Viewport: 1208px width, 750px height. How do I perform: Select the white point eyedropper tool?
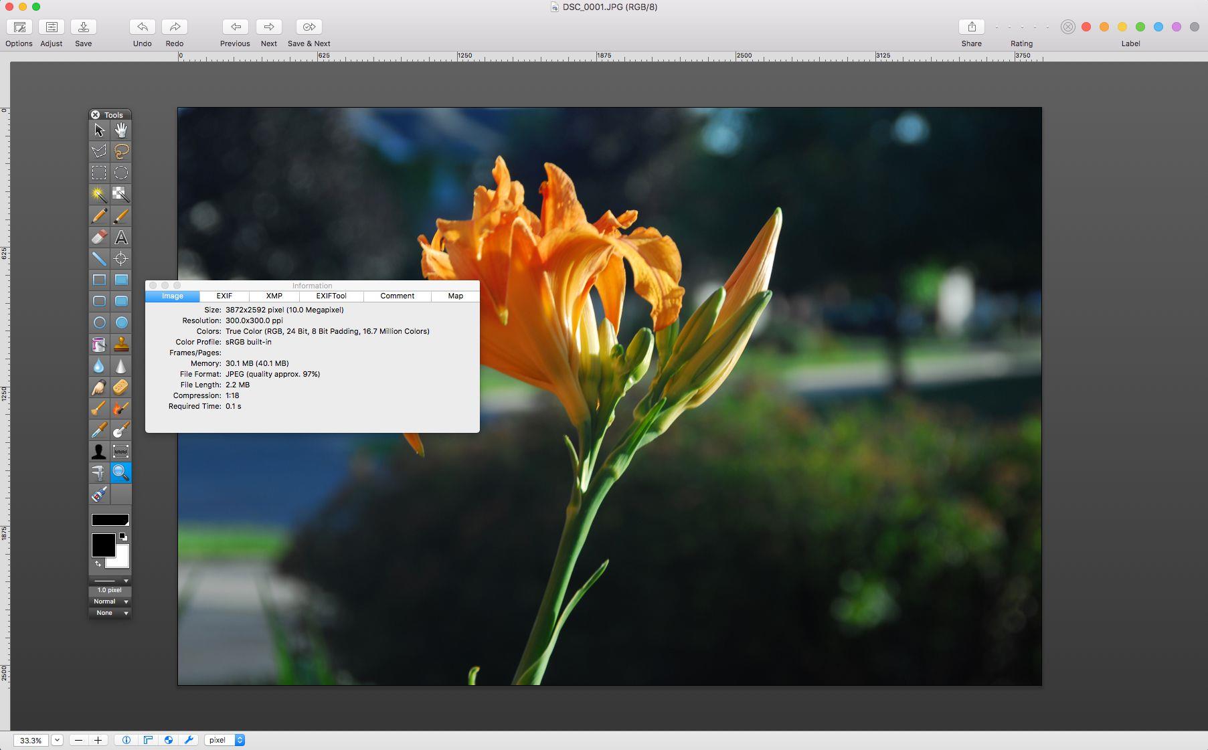click(121, 430)
